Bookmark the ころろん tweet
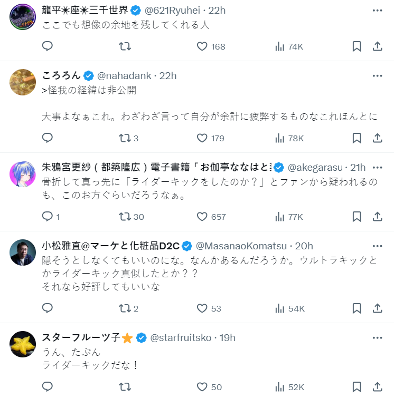This screenshot has height=398, width=394. coord(357,138)
